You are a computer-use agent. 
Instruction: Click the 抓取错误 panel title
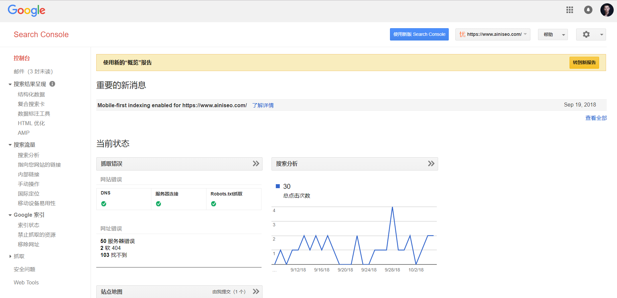(x=112, y=164)
